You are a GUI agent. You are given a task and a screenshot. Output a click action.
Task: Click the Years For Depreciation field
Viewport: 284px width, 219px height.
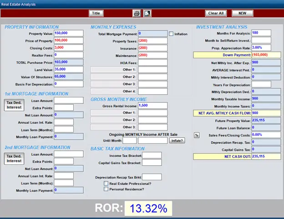click(261, 84)
